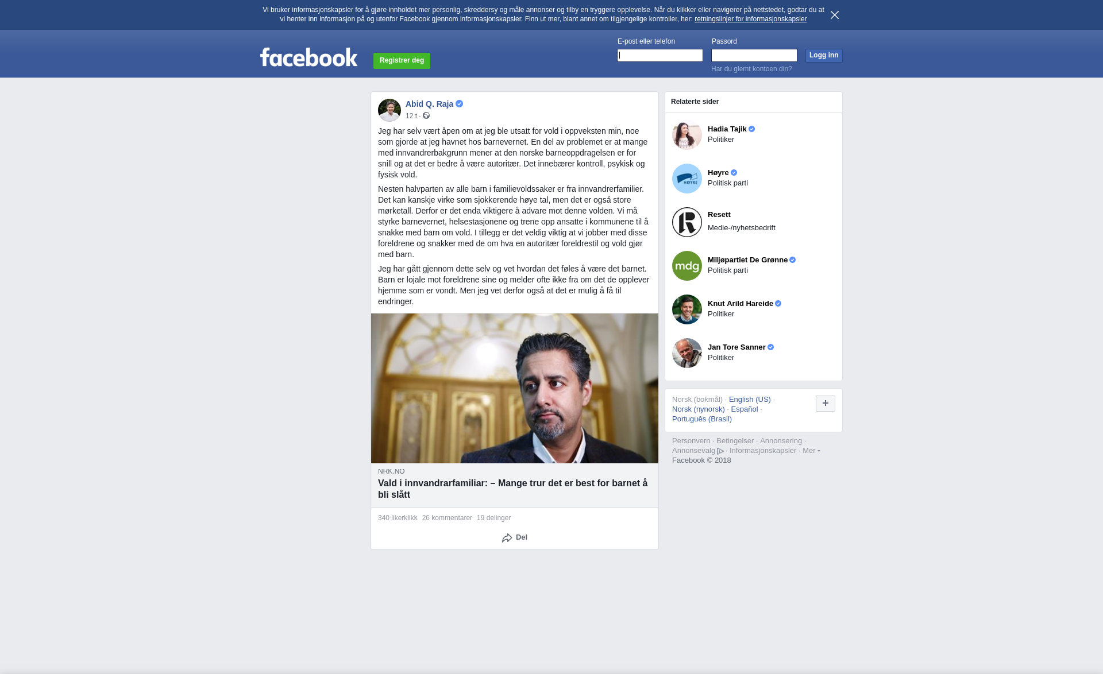Open Abid Q. Raja's profile picture
This screenshot has height=674, width=1103.
pyautogui.click(x=389, y=110)
